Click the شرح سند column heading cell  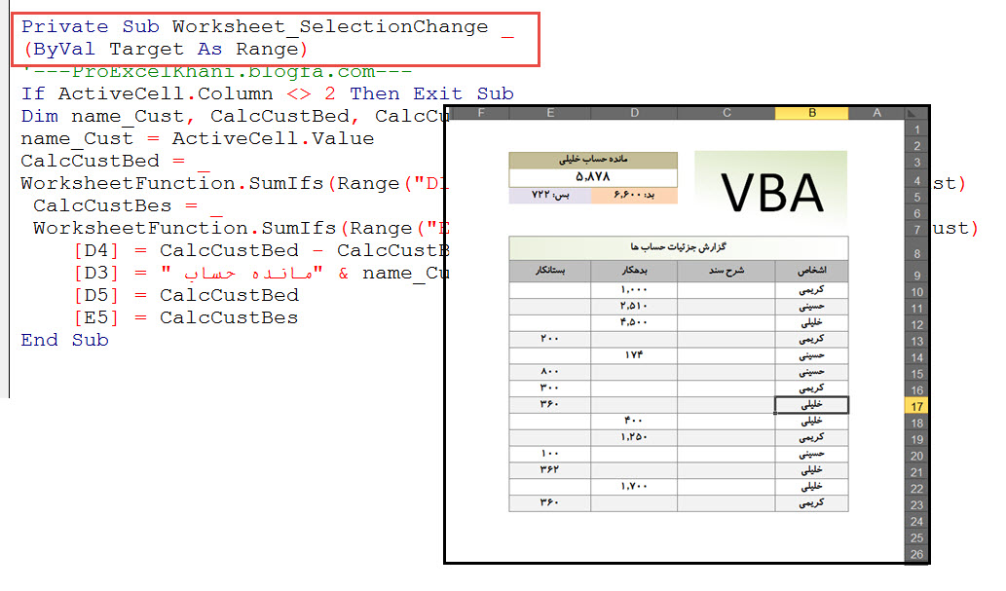(726, 272)
